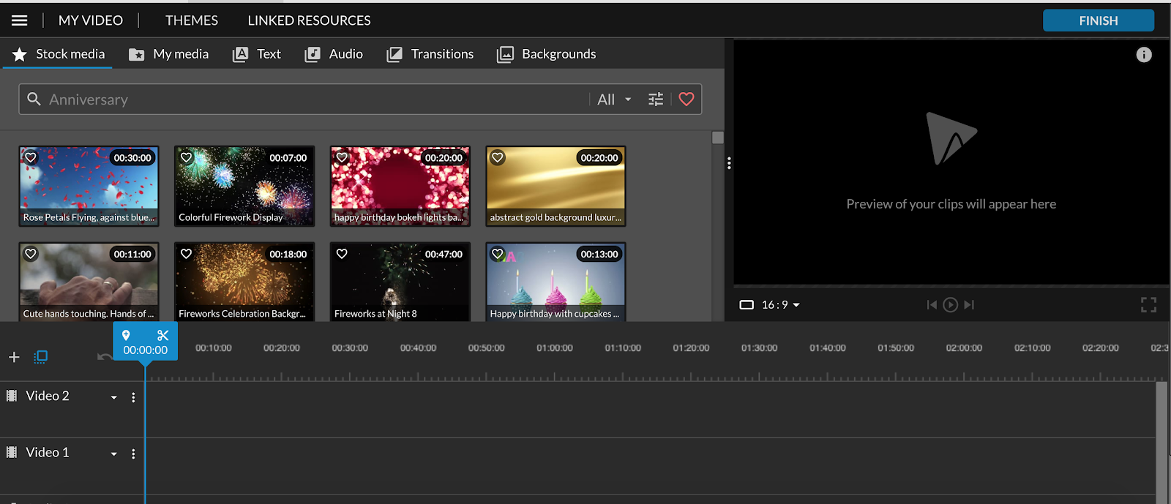Image resolution: width=1171 pixels, height=504 pixels.
Task: Open the Video 1 track options menu
Action: (133, 454)
